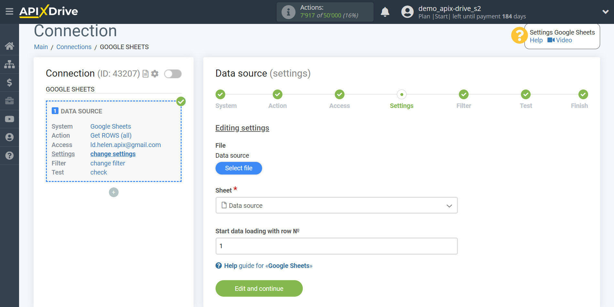
Task: Add a new block with plus button
Action: [114, 192]
